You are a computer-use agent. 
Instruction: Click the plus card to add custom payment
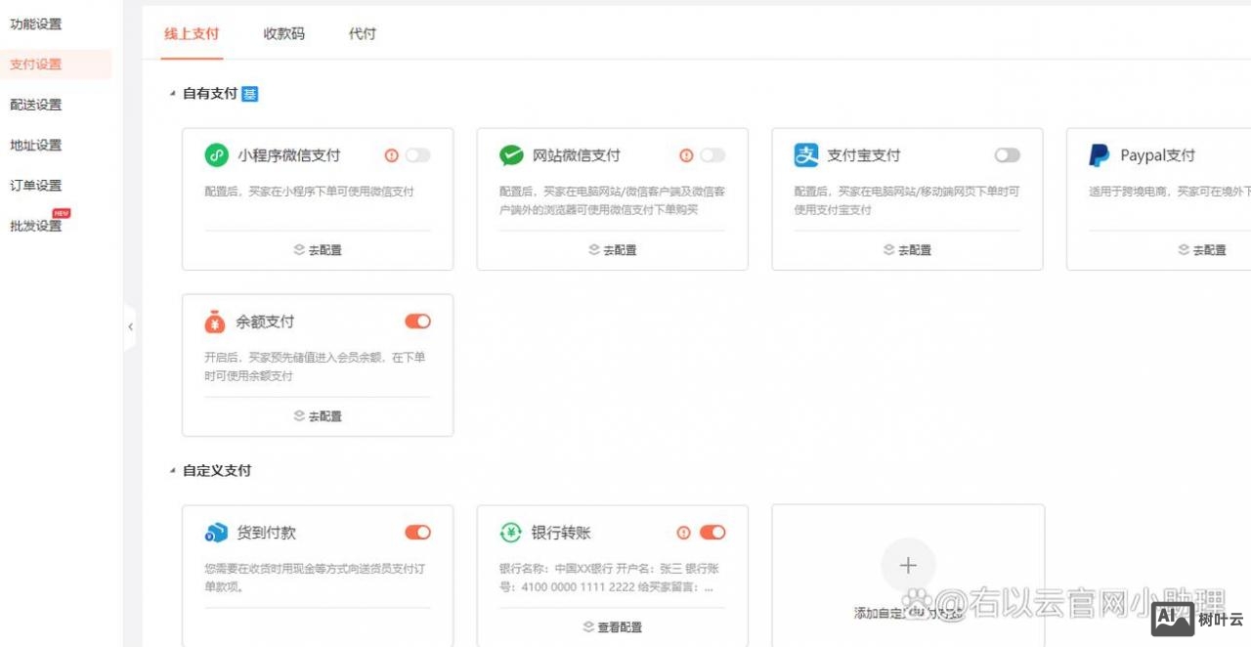907,565
